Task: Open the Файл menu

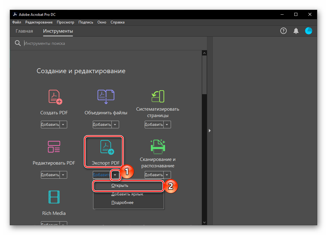Action: [17, 22]
